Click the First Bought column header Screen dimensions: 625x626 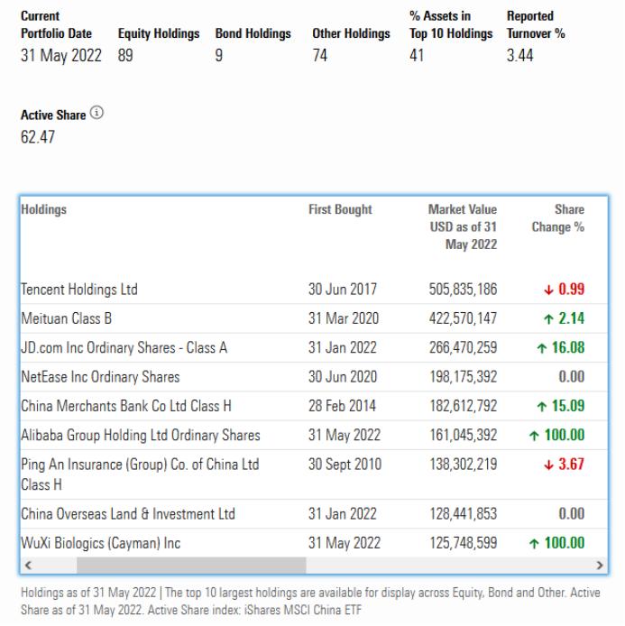pos(340,209)
